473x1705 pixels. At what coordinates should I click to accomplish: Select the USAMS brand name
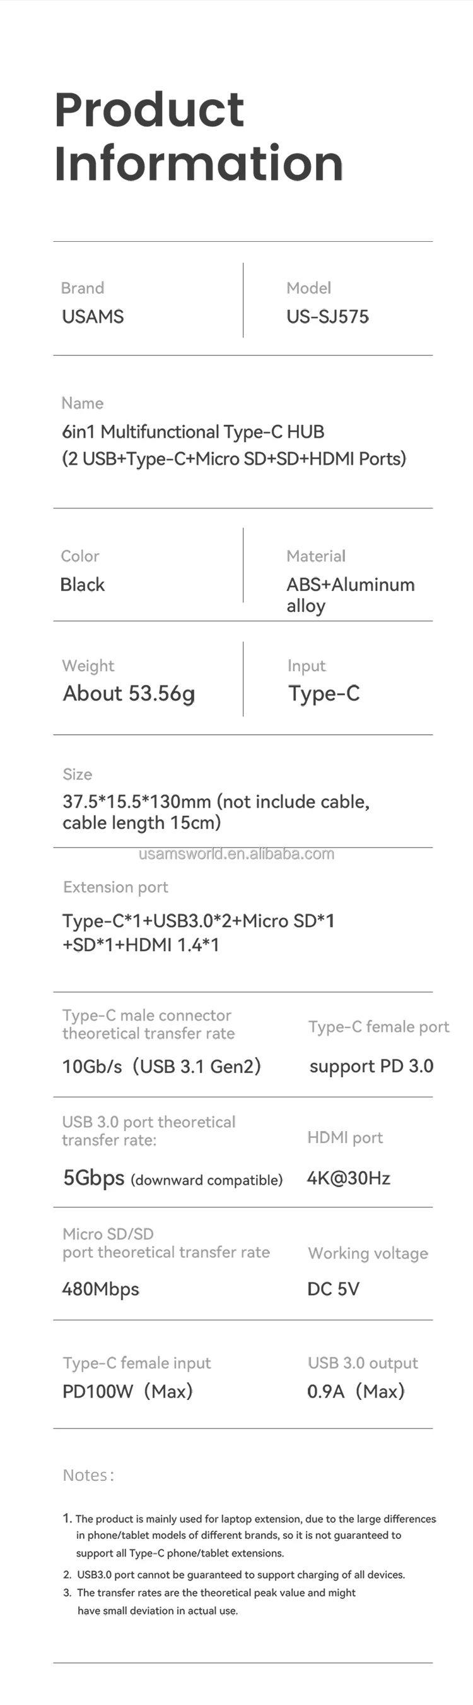pyautogui.click(x=93, y=316)
